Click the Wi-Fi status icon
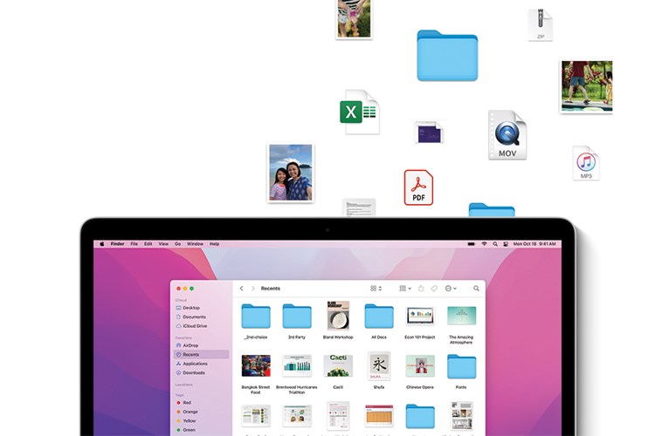The image size is (655, 436). click(484, 244)
